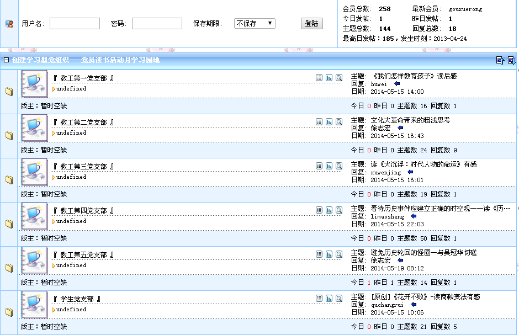Open the bar chart icon for 教工第一党支部
The height and width of the screenshot is (335, 519).
click(x=329, y=77)
